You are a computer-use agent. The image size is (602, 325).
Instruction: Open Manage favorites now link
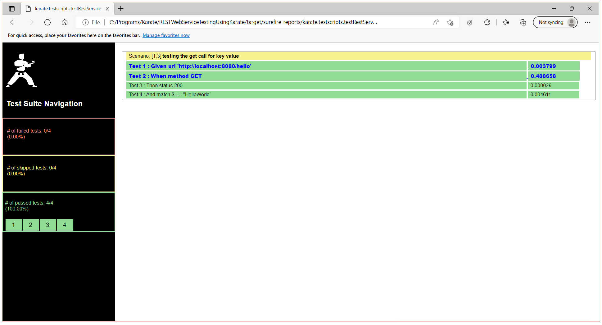[166, 35]
